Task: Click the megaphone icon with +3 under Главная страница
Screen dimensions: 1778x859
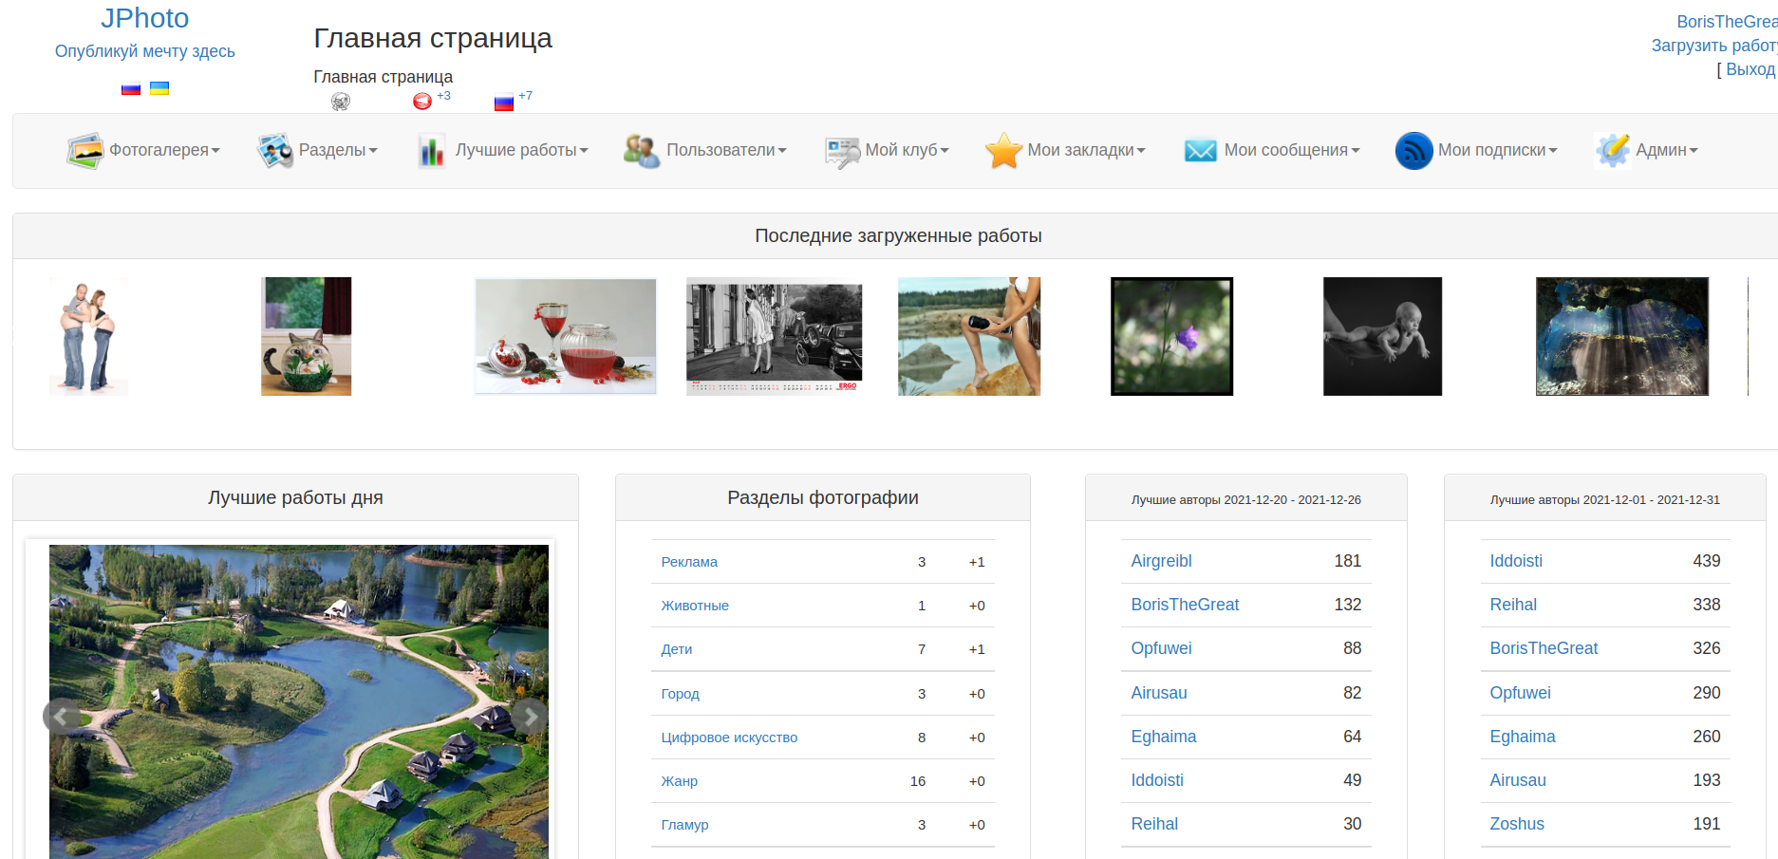Action: [421, 100]
